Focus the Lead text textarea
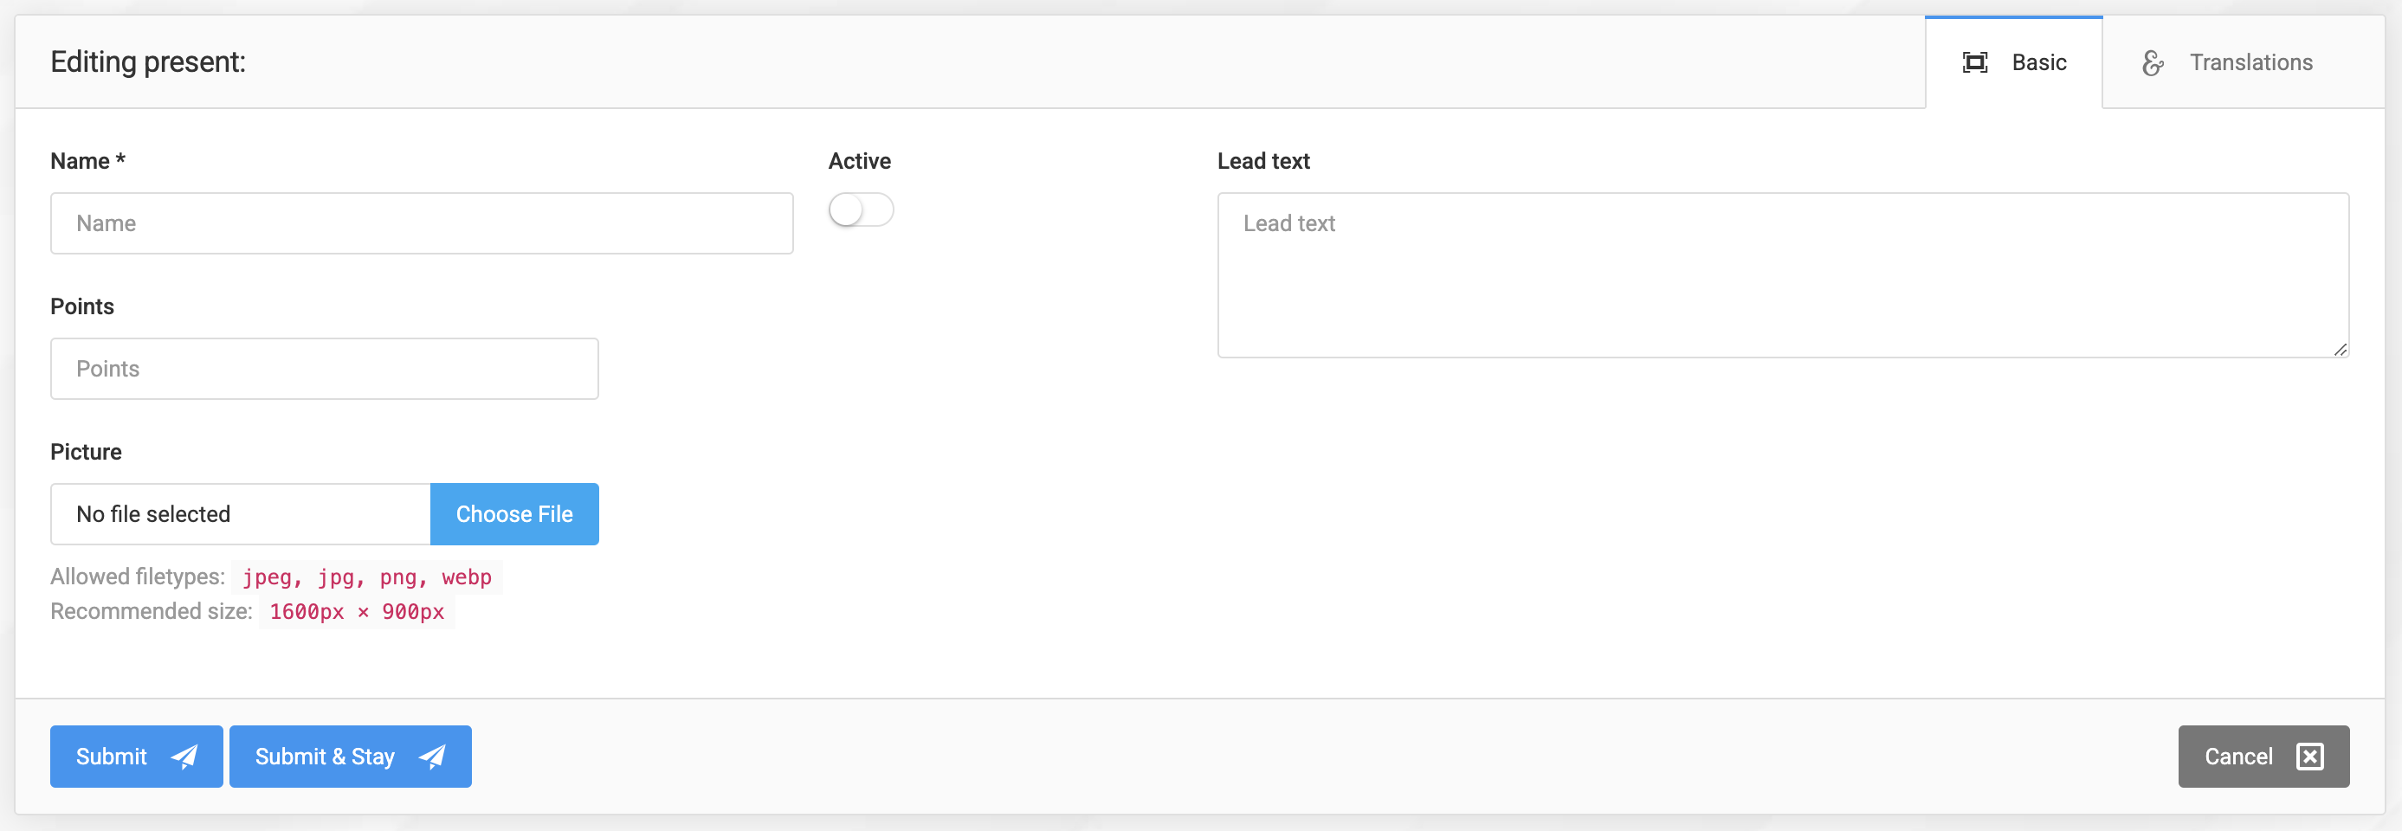2402x831 pixels. (x=1782, y=275)
